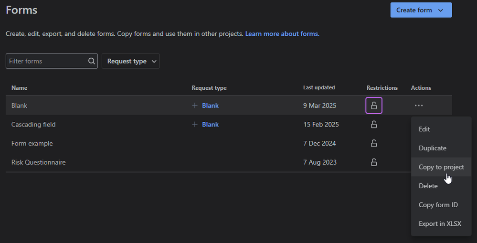The image size is (477, 243).
Task: Select Copy to project menu option
Action: point(441,167)
